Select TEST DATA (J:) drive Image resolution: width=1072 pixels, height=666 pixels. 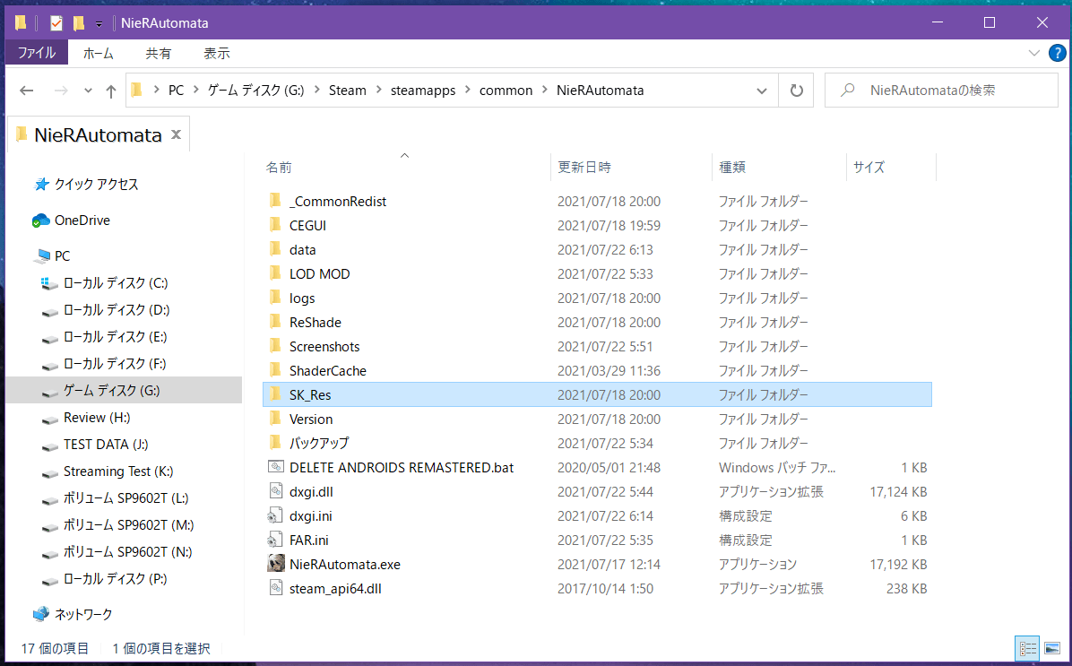pos(105,445)
